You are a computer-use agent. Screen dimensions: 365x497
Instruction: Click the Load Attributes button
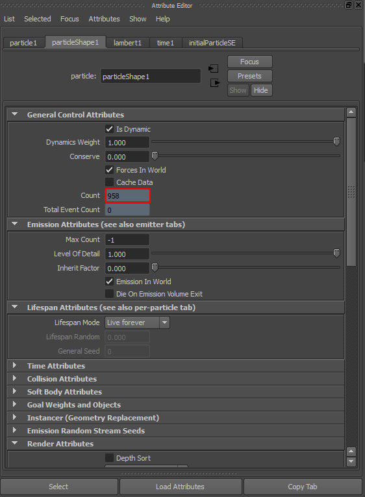(x=181, y=487)
